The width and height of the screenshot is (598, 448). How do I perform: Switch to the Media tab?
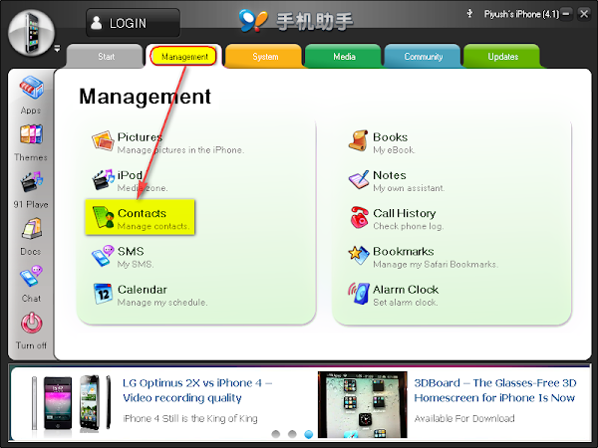click(344, 57)
